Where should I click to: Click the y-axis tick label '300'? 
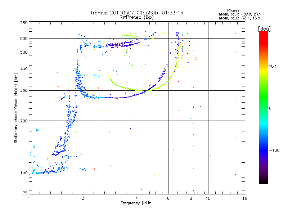24,90
